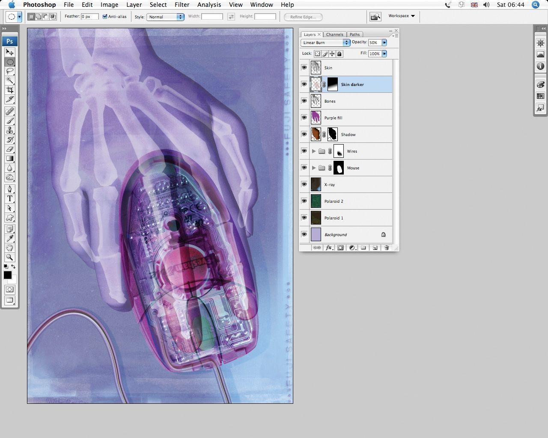548x438 pixels.
Task: Select the Eraser tool
Action: (9, 149)
